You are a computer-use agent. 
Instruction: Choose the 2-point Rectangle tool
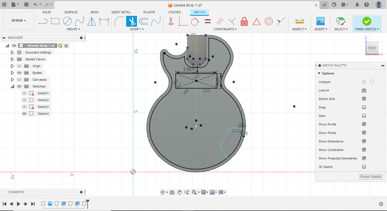[x=55, y=21]
